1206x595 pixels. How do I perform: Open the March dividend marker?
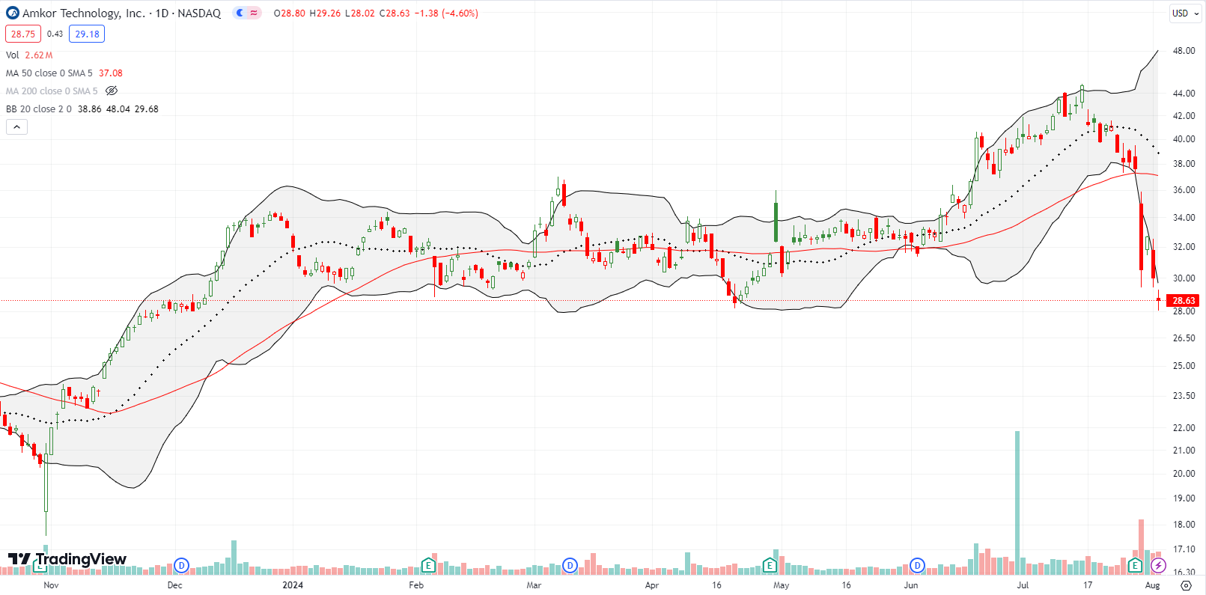570,565
